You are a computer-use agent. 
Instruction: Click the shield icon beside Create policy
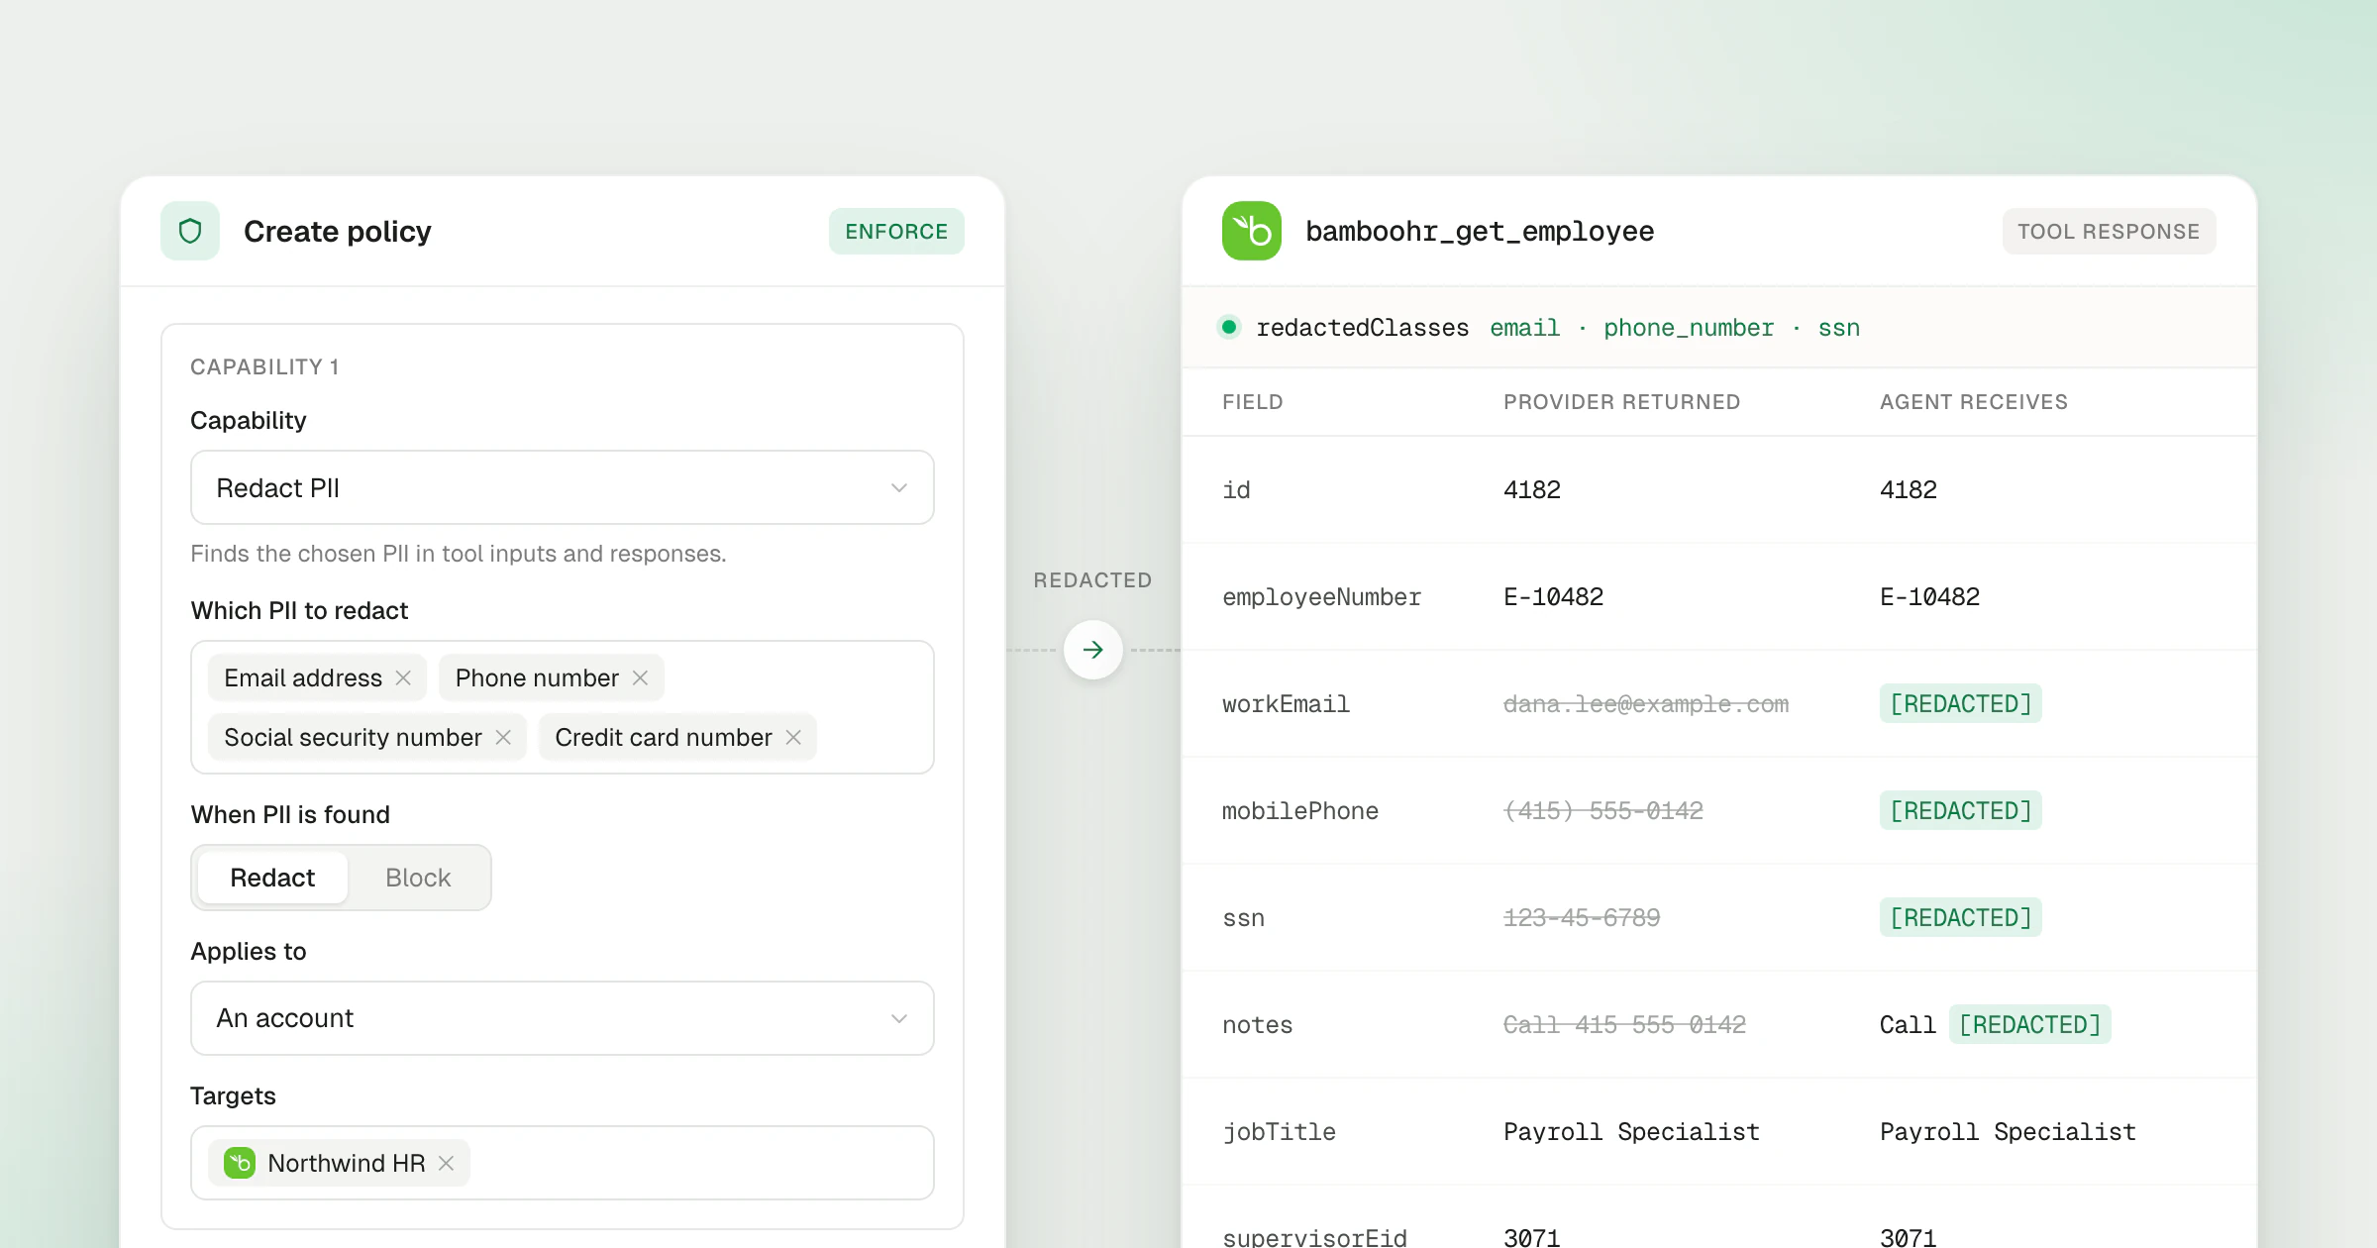tap(190, 231)
